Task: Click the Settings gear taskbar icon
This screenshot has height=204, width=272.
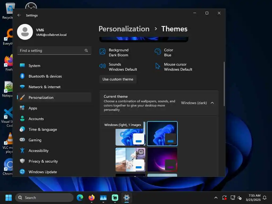Action: point(127,198)
